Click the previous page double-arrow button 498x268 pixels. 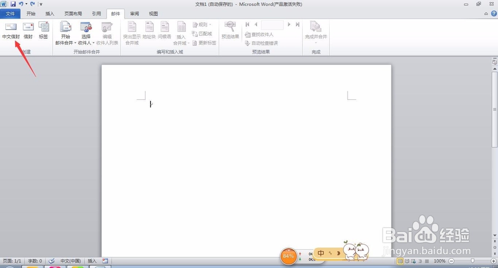click(495, 241)
